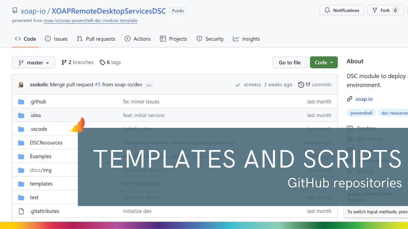Image resolution: width=408 pixels, height=229 pixels.
Task: Open commit hash d5f401b
Action: [252, 85]
